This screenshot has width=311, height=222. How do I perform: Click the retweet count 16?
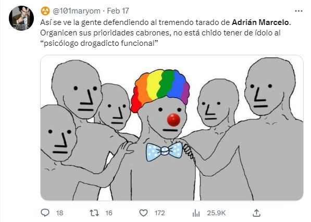pos(109,213)
